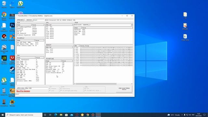The width and height of the screenshot is (208, 117).
Task: Click the Cortana circle on taskbar
Action: click(45, 115)
